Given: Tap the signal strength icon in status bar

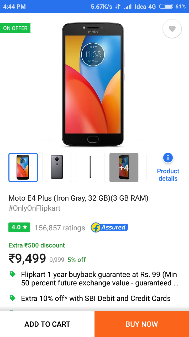Looking at the screenshot, I should (128, 7).
